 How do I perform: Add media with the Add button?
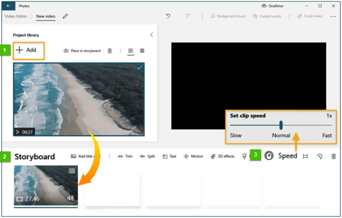29,50
